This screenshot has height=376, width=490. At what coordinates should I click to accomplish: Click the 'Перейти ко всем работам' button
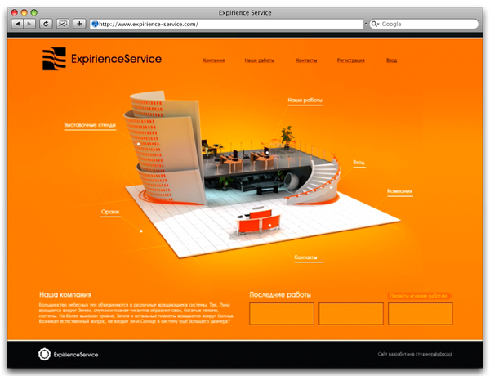(420, 296)
